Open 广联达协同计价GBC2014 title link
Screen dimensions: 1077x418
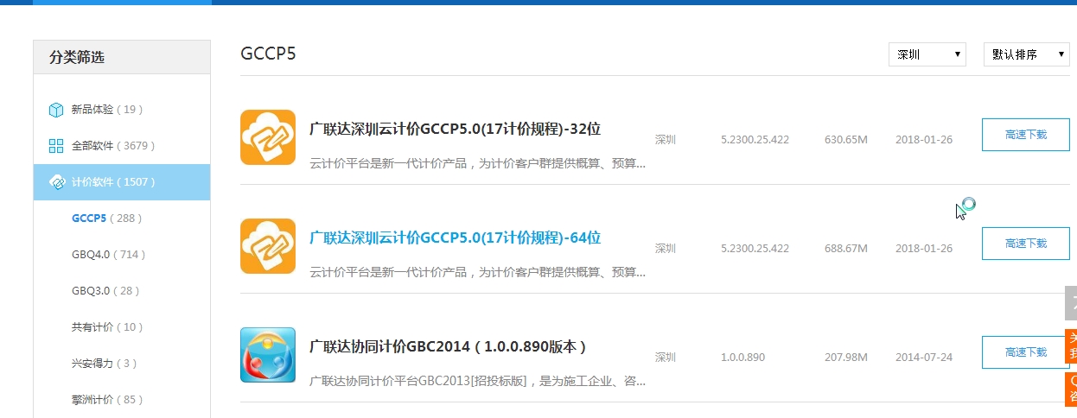(x=448, y=346)
